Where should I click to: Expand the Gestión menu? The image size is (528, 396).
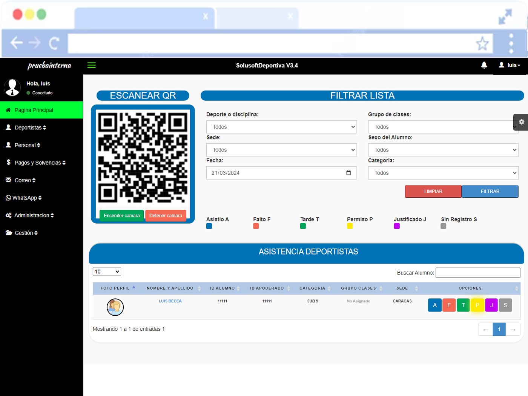click(x=41, y=233)
